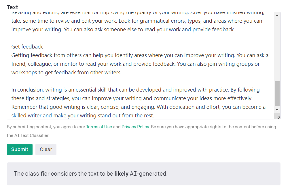Click "AI-generated" in the classifier result
This screenshot has height=194, width=292.
pyautogui.click(x=148, y=174)
